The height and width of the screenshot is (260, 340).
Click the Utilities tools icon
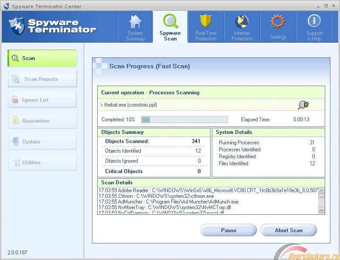coord(16,162)
